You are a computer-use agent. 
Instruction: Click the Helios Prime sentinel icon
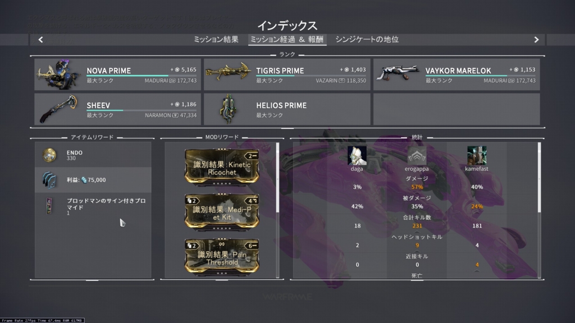[x=228, y=109]
